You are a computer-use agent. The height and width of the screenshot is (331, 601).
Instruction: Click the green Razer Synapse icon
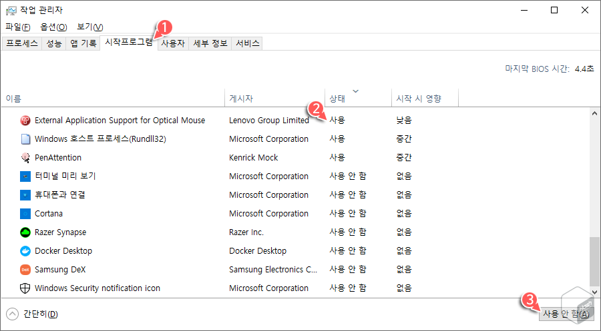[x=25, y=232]
